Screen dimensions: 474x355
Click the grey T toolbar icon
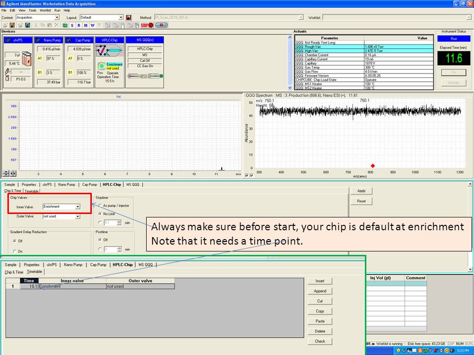pyautogui.click(x=99, y=25)
